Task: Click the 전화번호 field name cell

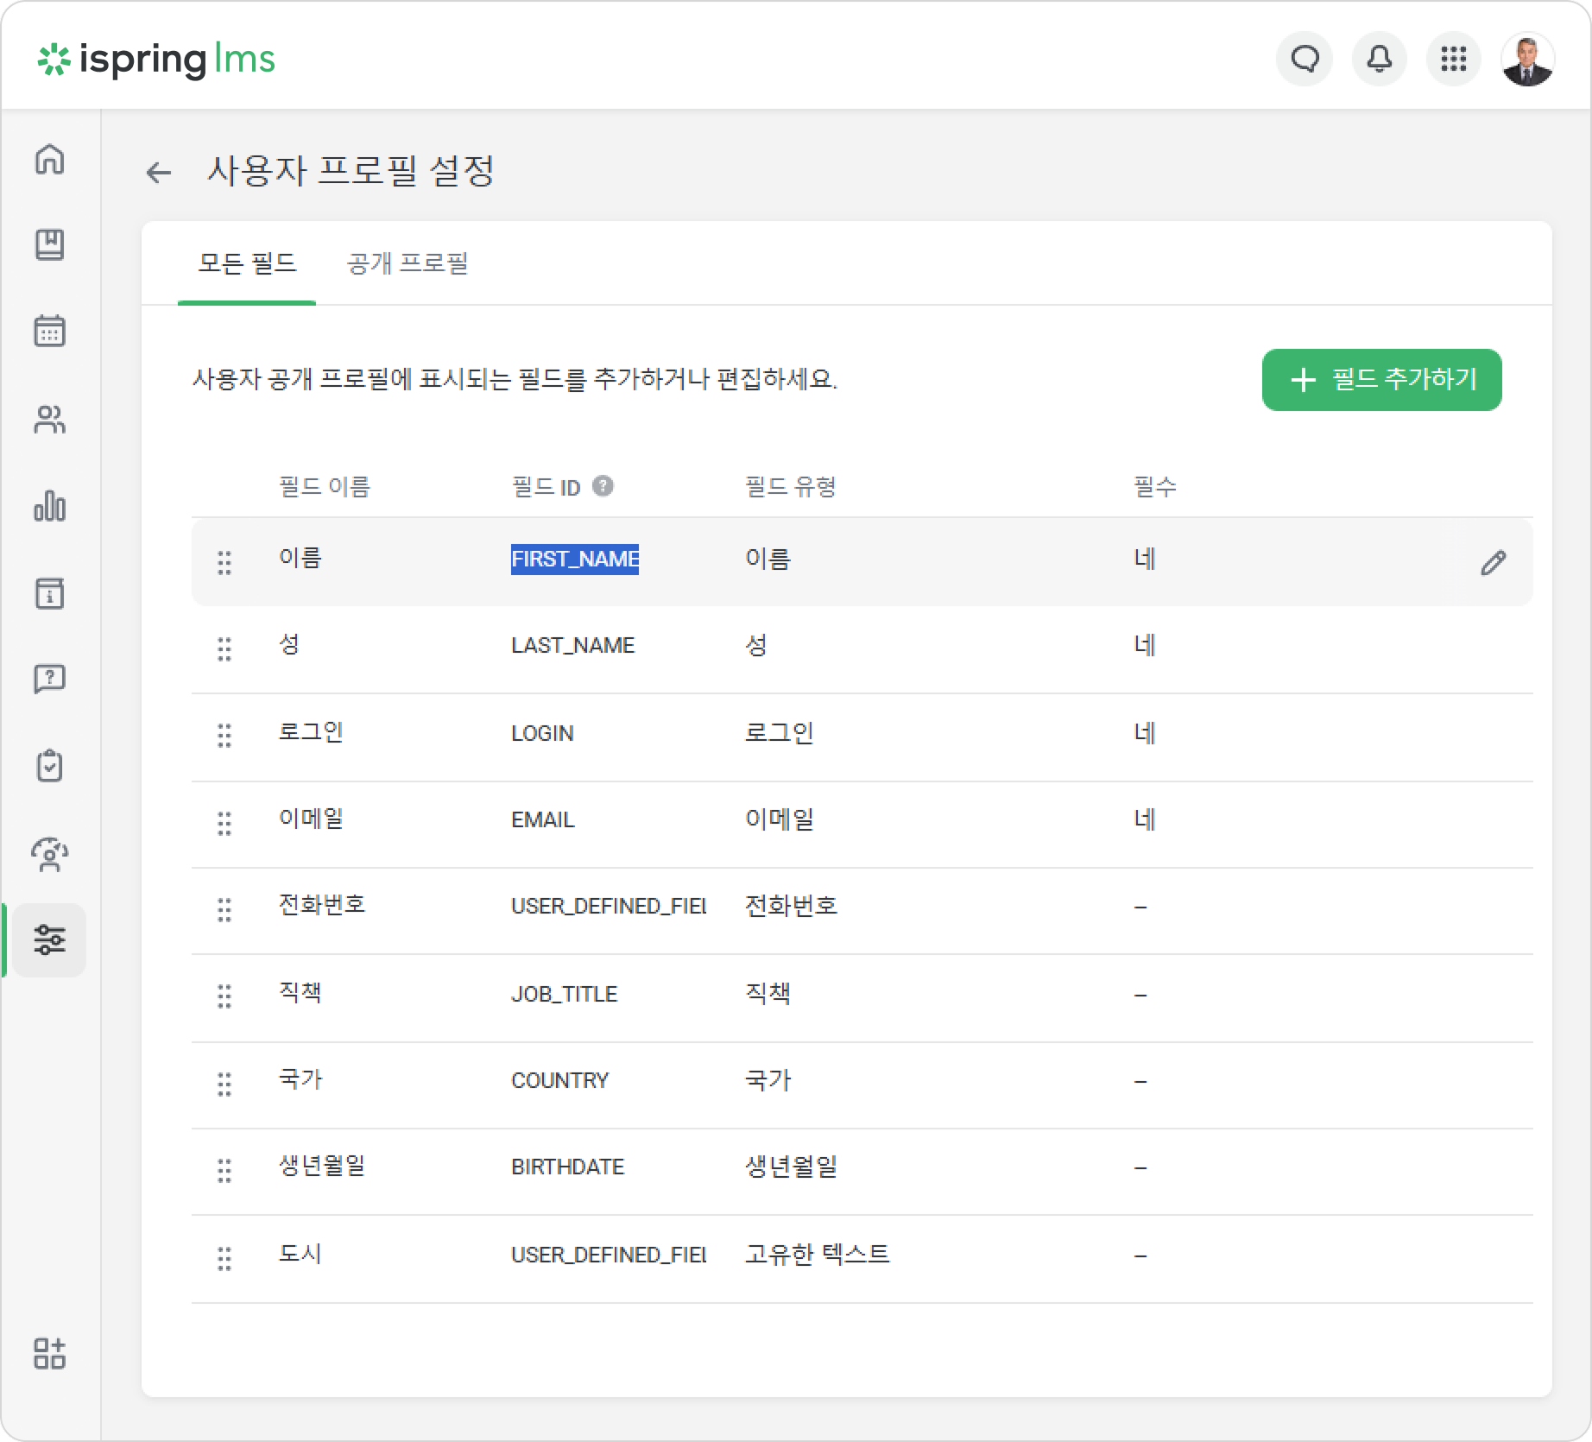Action: (x=322, y=905)
